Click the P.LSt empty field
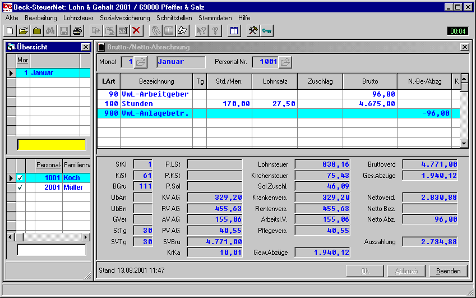 click(215, 164)
